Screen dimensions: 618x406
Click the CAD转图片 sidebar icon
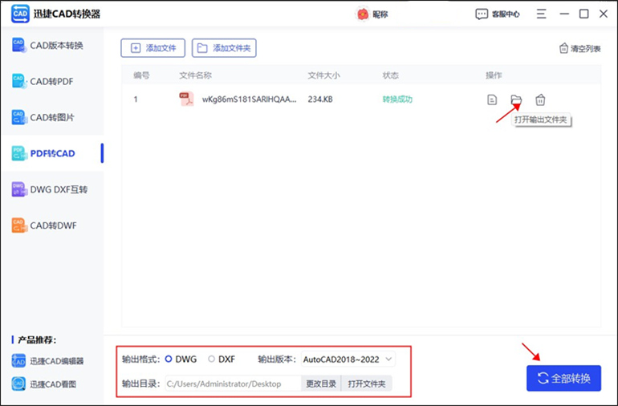coord(19,117)
